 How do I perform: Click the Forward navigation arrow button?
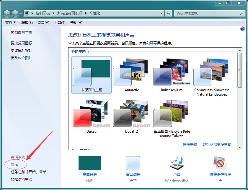pos(15,14)
